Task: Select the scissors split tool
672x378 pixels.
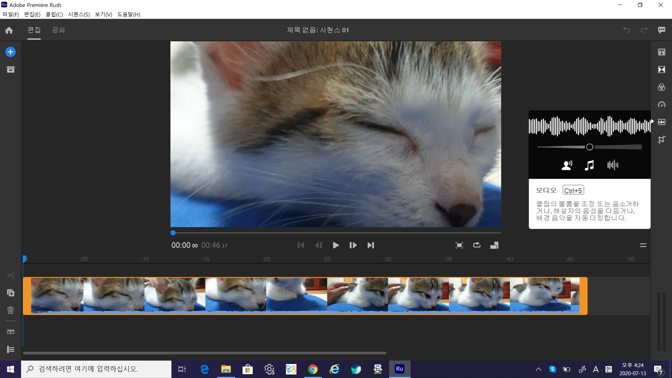Action: pos(10,275)
